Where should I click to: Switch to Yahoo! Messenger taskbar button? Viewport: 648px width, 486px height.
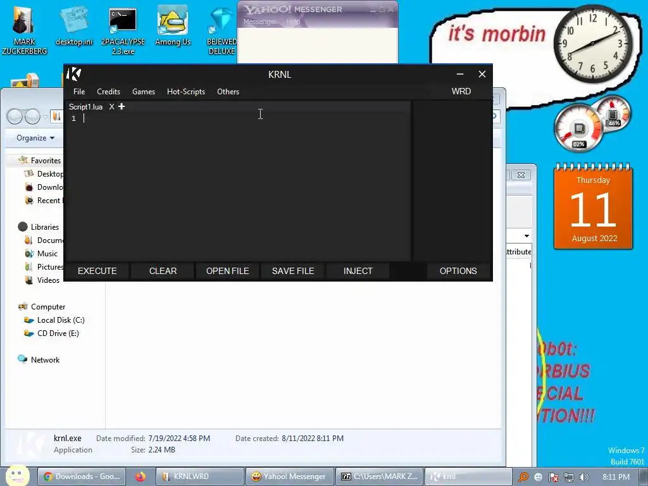tap(289, 477)
